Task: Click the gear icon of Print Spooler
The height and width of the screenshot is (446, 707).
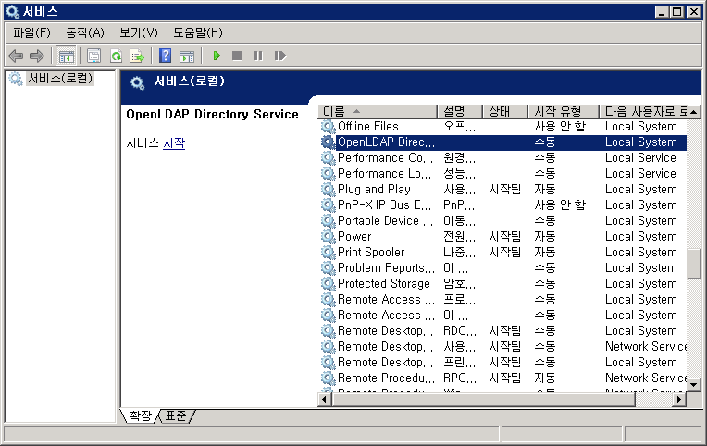Action: point(328,252)
